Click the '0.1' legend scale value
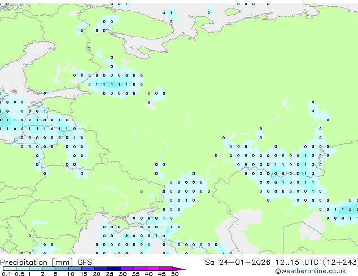The width and height of the screenshot is (358, 276). pos(7,274)
